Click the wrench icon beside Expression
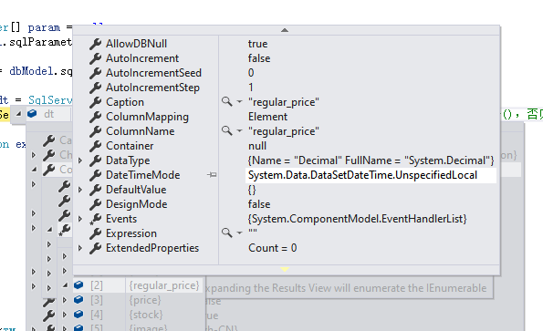 95,233
